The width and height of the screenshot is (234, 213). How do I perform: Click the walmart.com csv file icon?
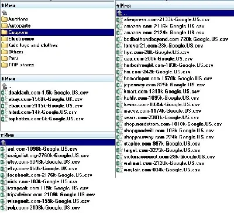click(119, 163)
